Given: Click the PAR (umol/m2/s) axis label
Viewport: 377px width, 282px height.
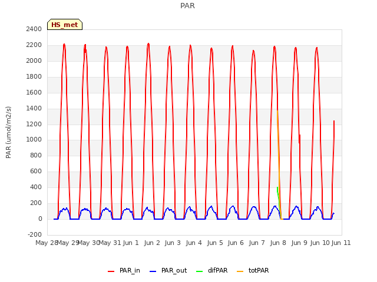Looking at the screenshot, I should click(x=8, y=132).
